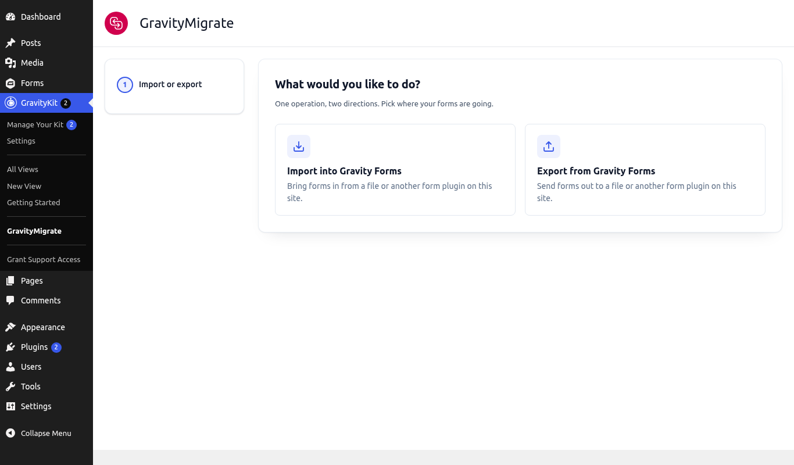Click the GravityMigrate page title

point(187,23)
